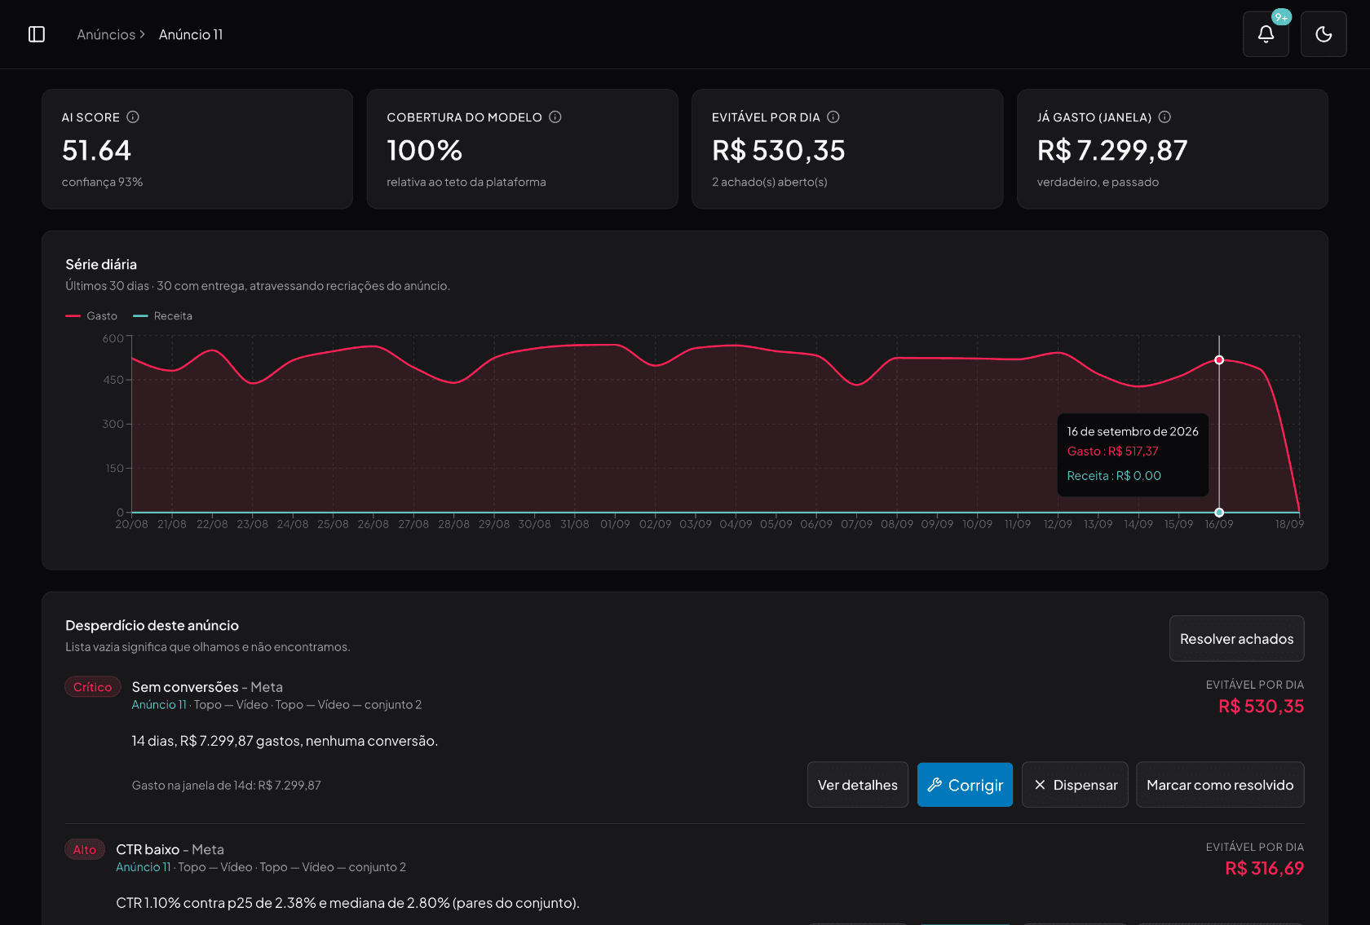Open Anúncio 11 link under CTR baixo

coord(144,867)
